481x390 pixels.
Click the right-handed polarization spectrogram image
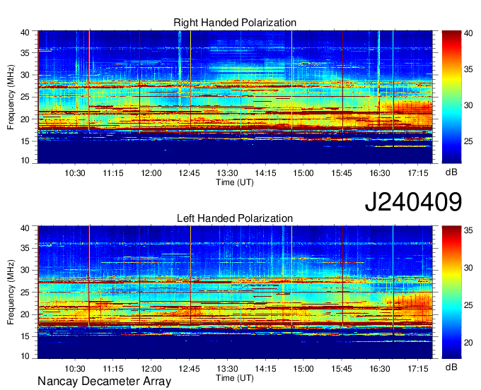click(235, 97)
